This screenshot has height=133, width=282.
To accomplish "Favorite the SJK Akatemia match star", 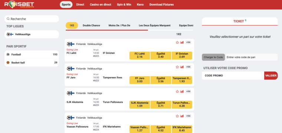I will pos(177,92).
